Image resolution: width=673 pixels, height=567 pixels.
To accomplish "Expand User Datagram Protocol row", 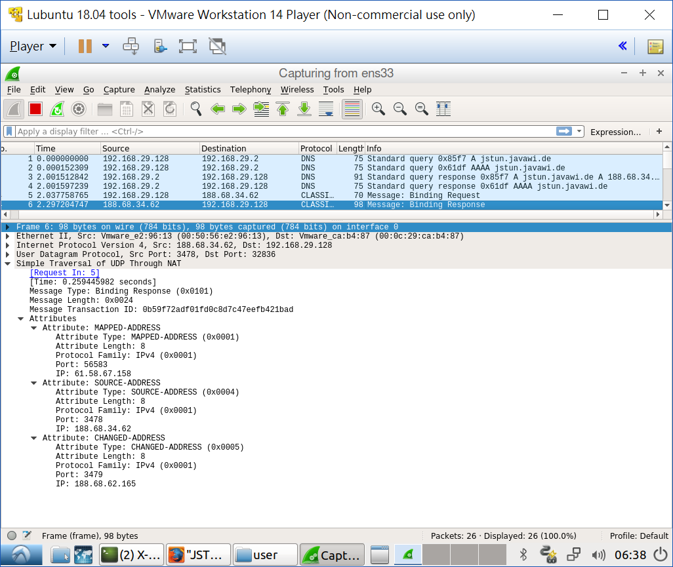I will tap(7, 254).
